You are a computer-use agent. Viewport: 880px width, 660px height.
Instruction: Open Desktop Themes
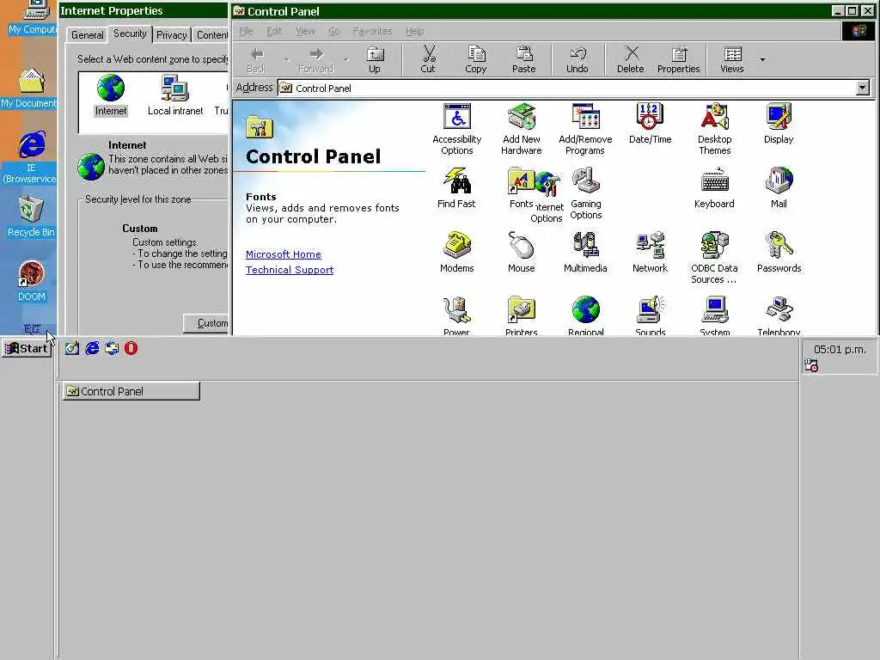click(x=714, y=129)
